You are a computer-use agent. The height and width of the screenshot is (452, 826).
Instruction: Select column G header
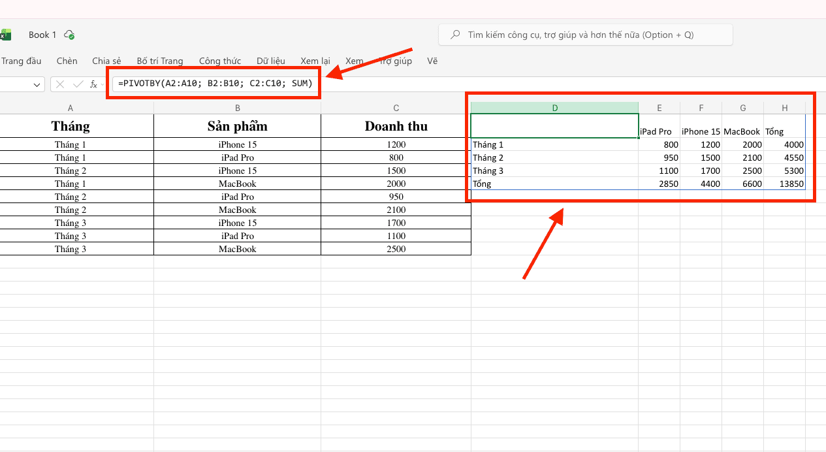(742, 108)
